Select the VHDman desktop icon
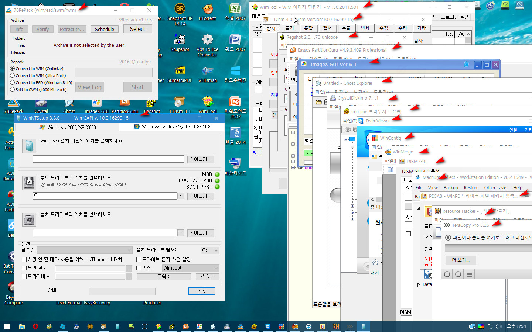Image resolution: width=532 pixels, height=332 pixels. 208,73
